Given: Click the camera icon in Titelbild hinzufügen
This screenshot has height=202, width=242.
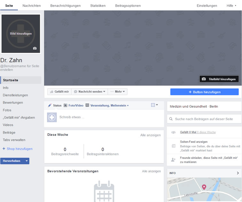Looking at the screenshot, I should tap(204, 79).
